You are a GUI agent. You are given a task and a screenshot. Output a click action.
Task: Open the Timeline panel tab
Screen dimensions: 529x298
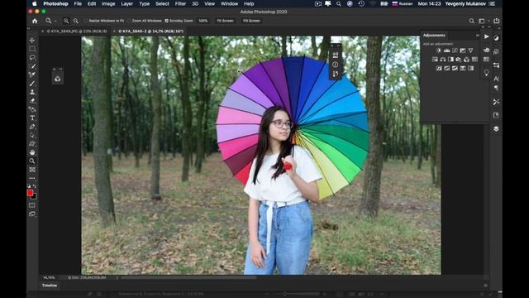coord(50,286)
